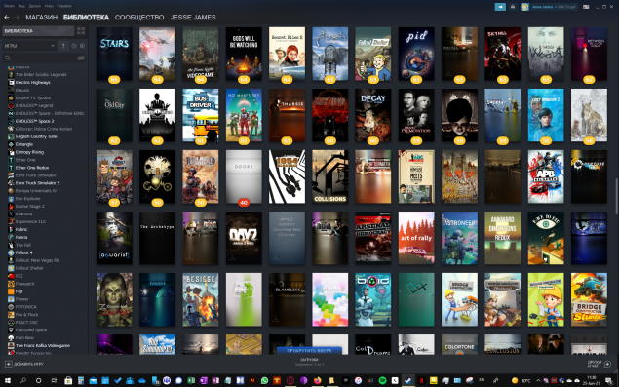Open the СООБЩЕСТВО tab

coord(139,18)
